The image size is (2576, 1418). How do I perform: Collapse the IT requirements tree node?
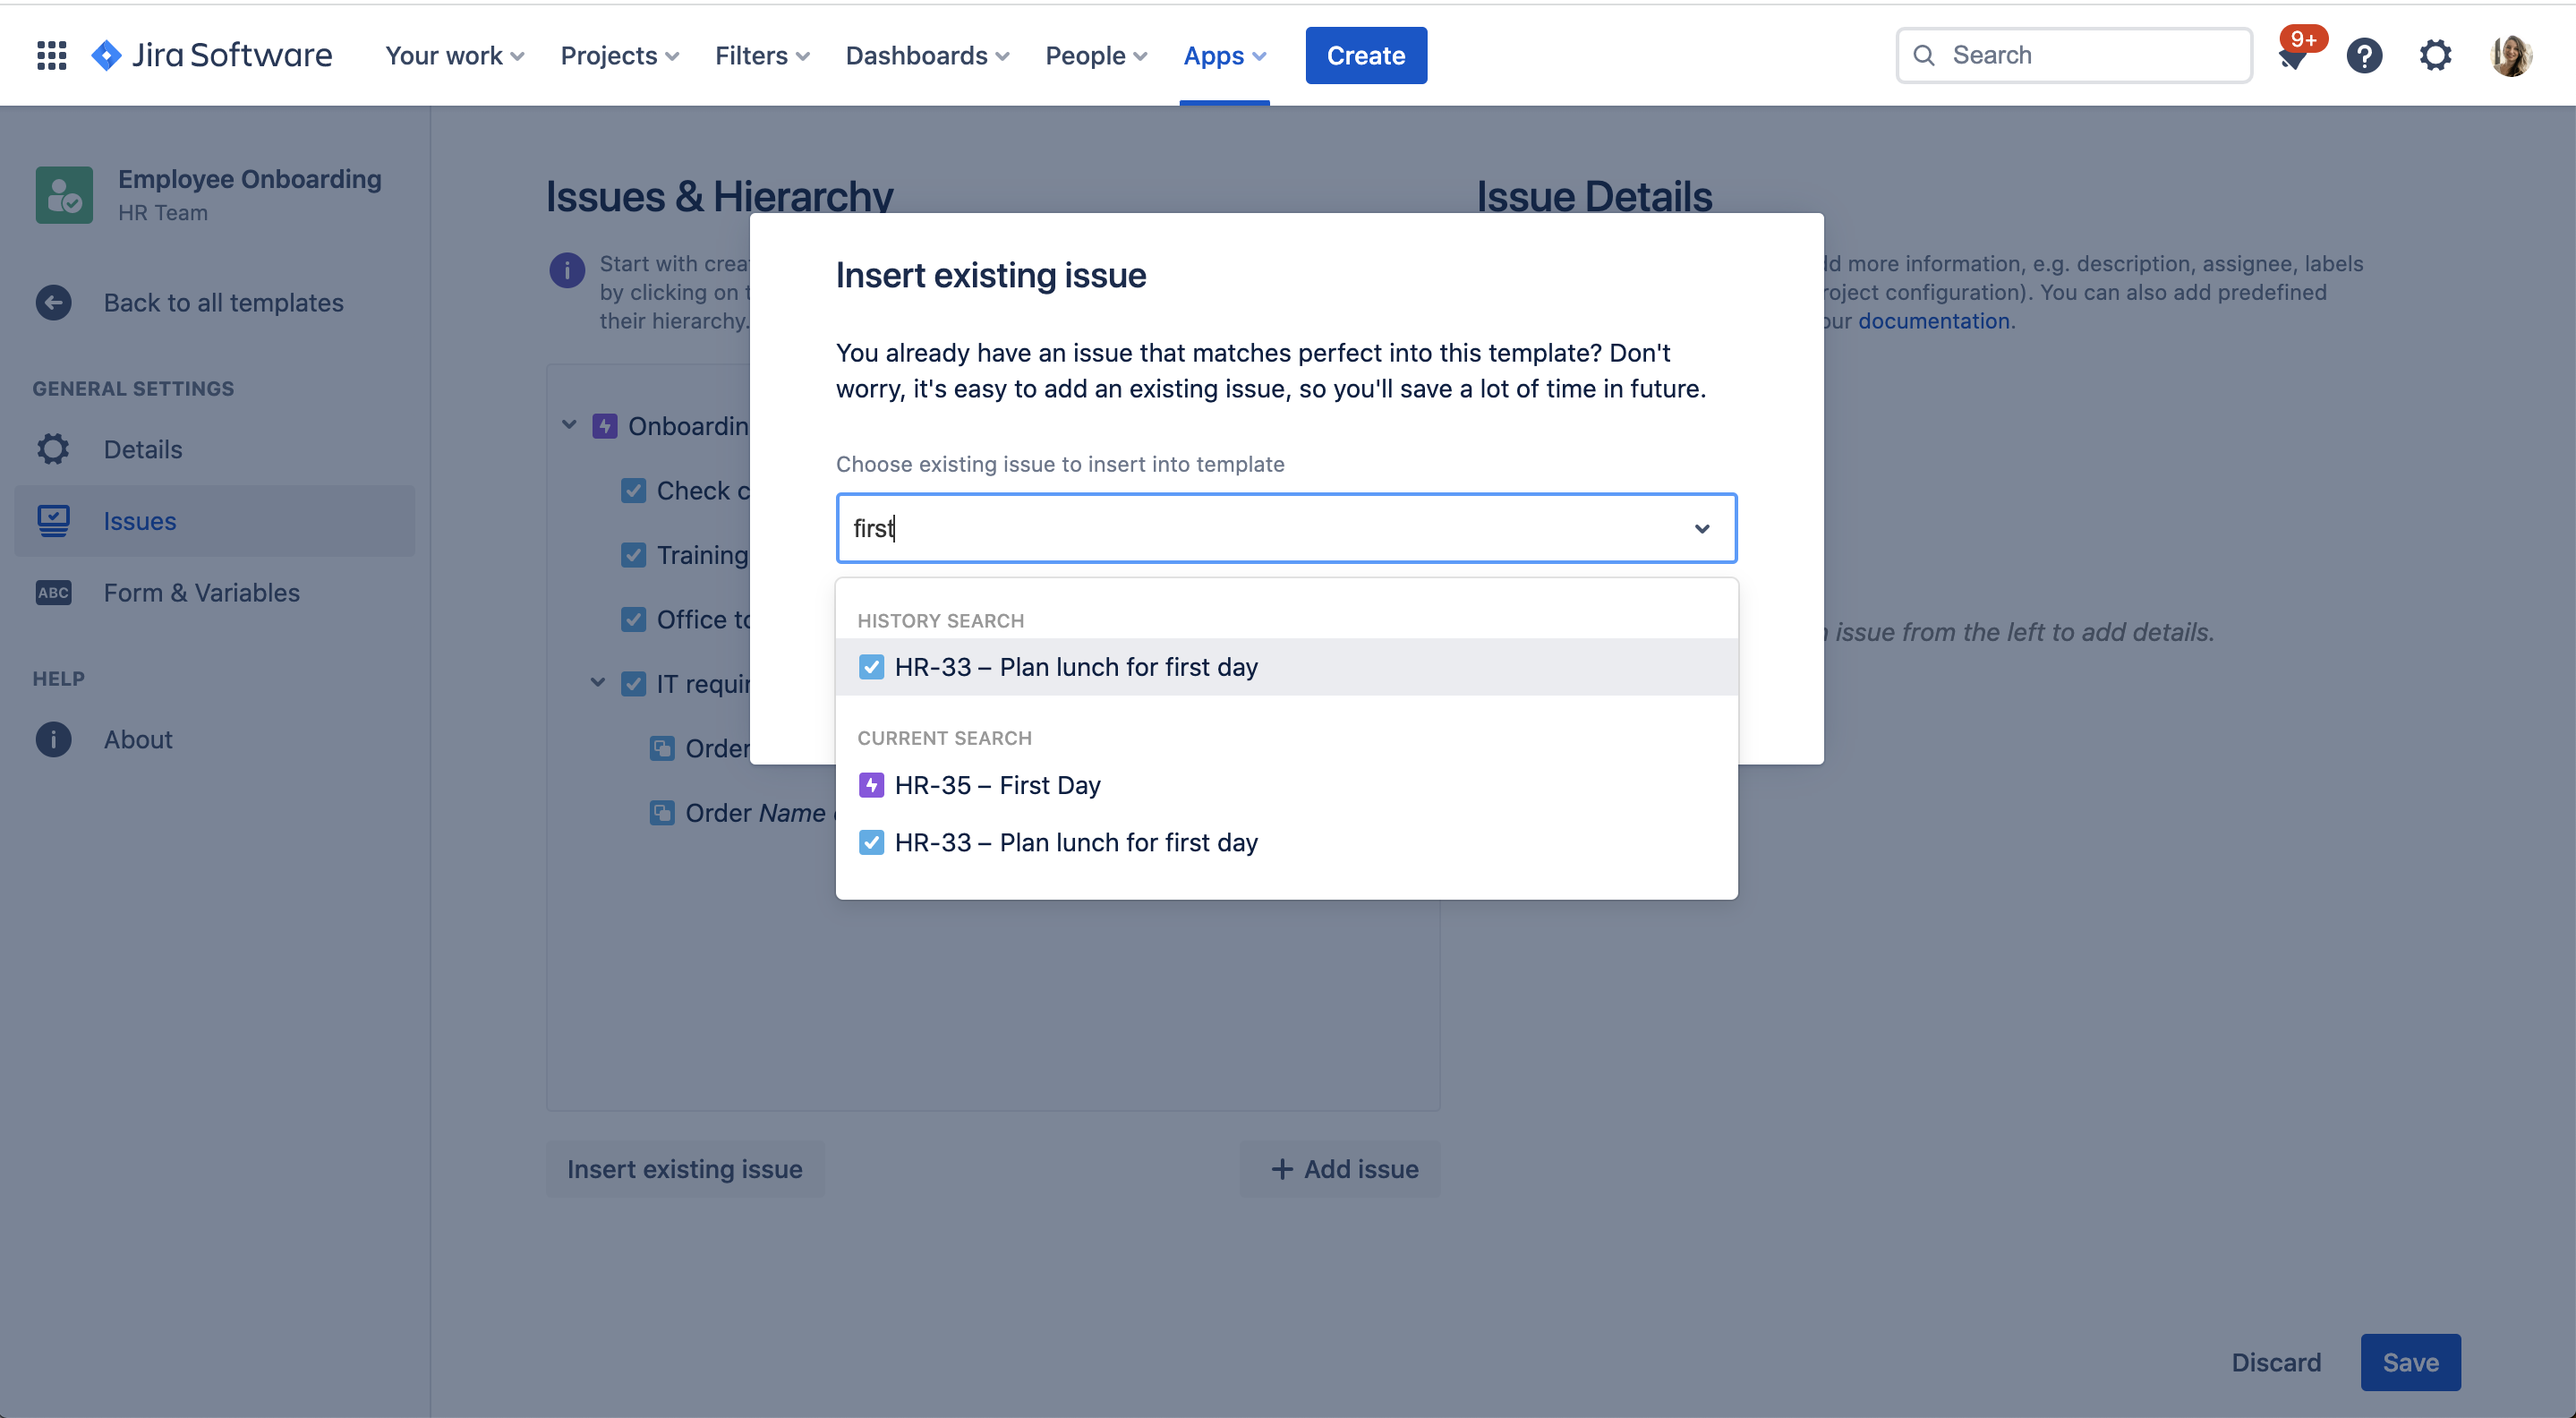[598, 683]
